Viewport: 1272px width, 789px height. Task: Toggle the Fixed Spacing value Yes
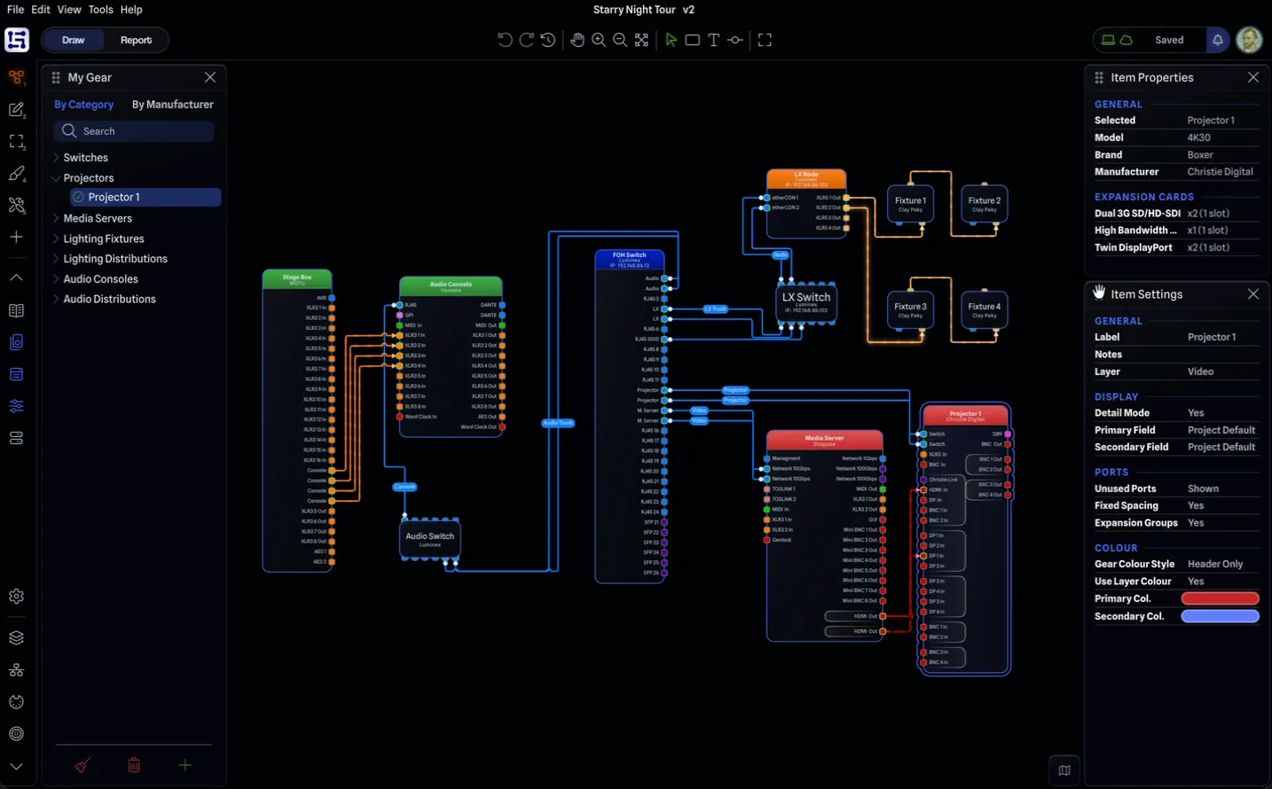point(1196,506)
